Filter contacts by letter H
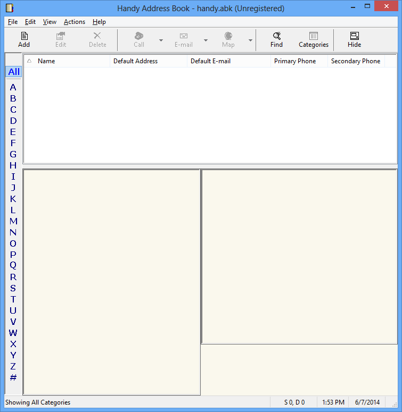 (13, 165)
